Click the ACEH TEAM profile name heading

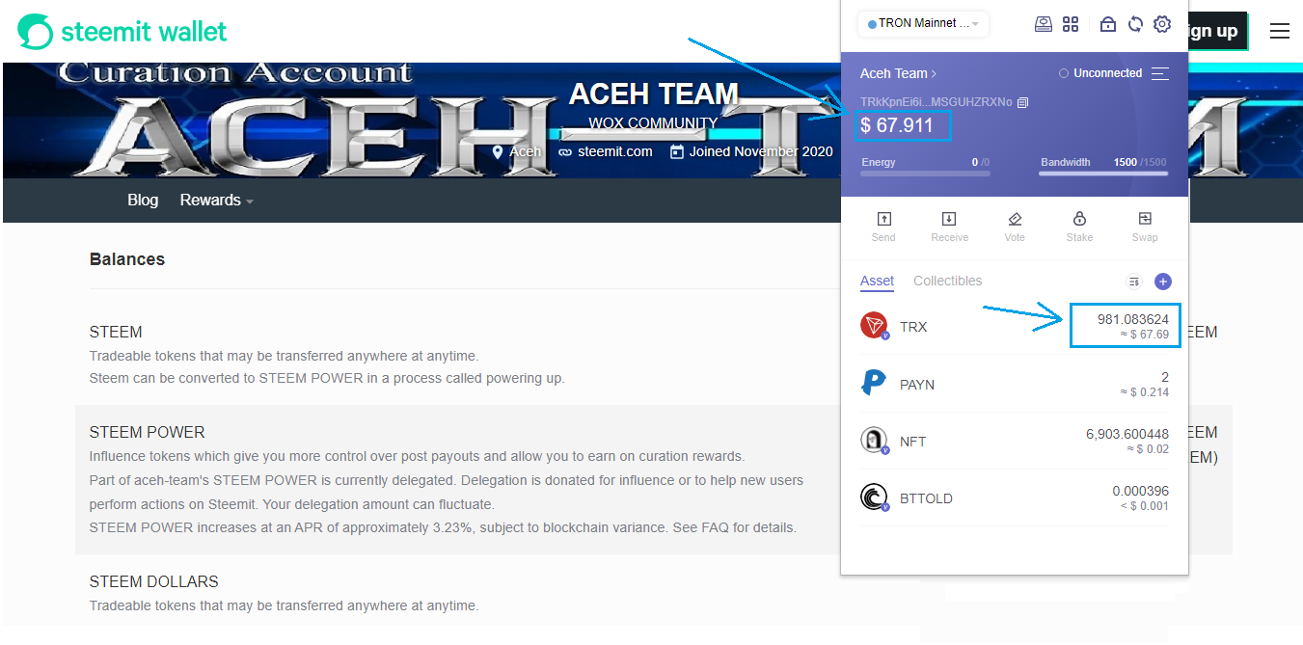tap(654, 94)
